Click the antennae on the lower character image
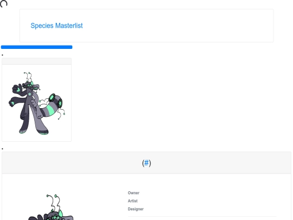Image resolution: width=293 pixels, height=220 pixels. point(53,203)
